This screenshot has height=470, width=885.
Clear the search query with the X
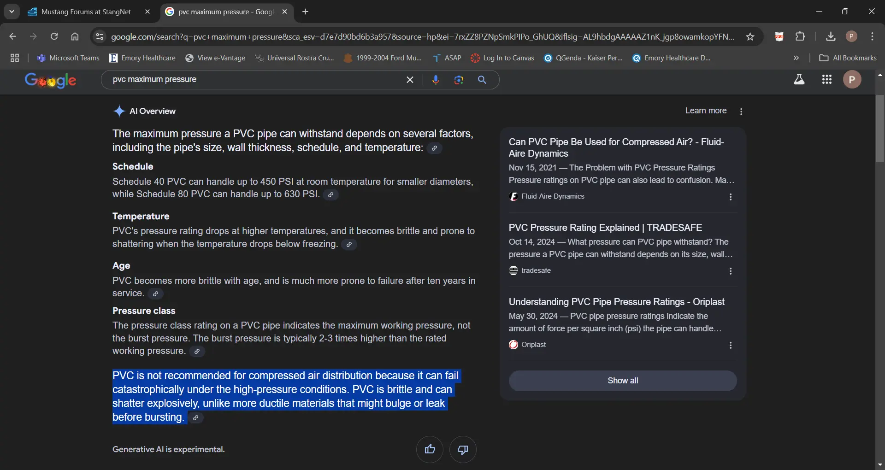[x=410, y=80]
